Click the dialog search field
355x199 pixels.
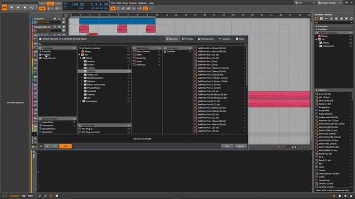tap(143, 44)
